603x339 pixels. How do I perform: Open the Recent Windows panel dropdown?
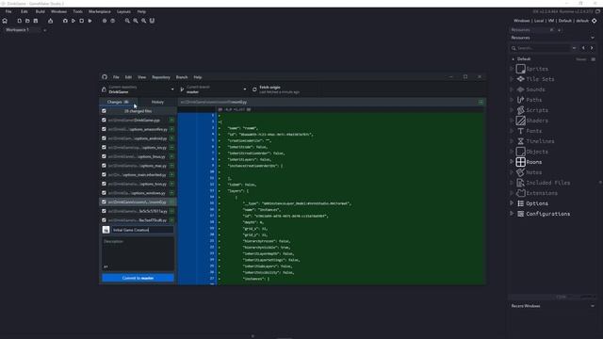[593, 306]
